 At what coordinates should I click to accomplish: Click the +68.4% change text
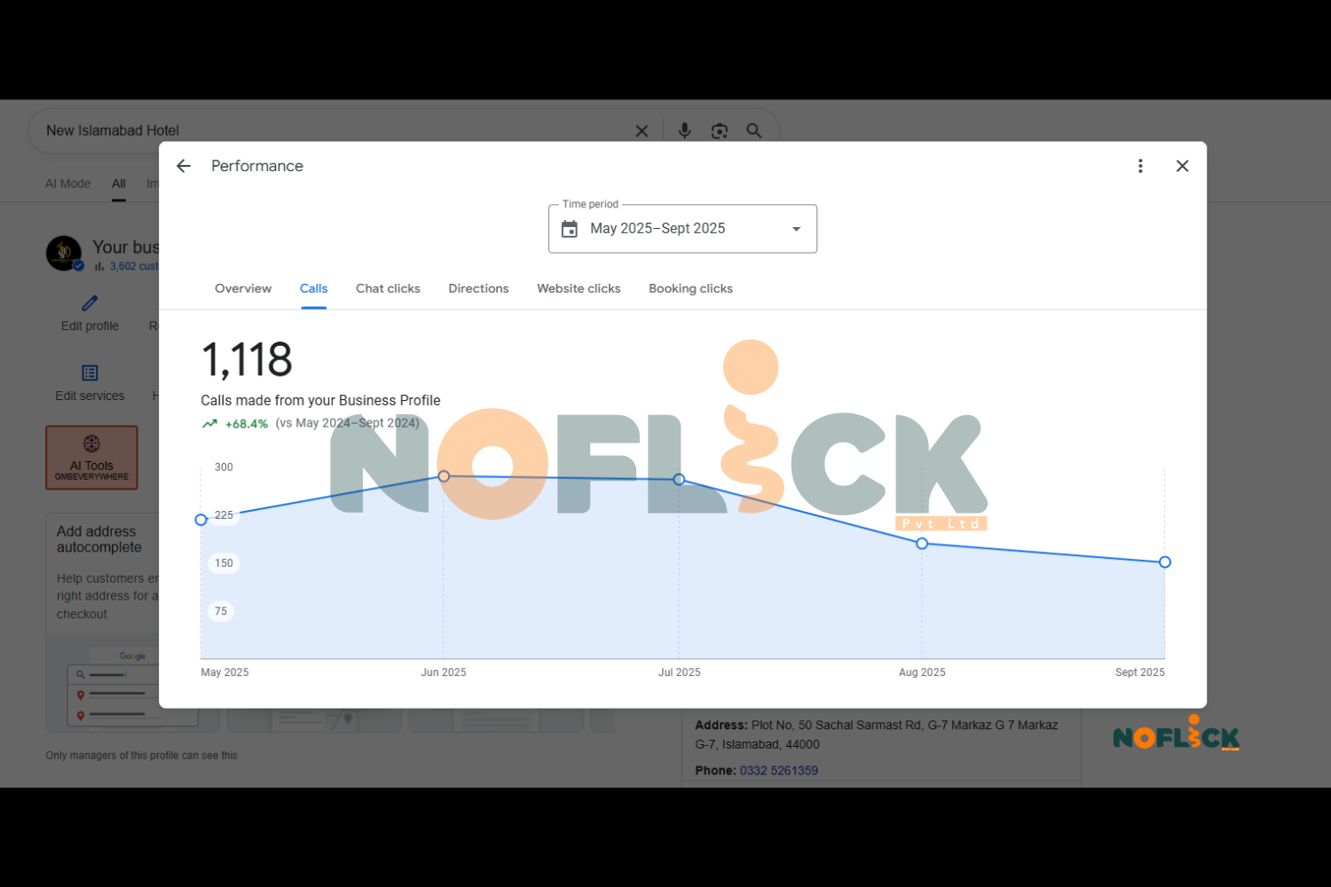click(x=247, y=424)
